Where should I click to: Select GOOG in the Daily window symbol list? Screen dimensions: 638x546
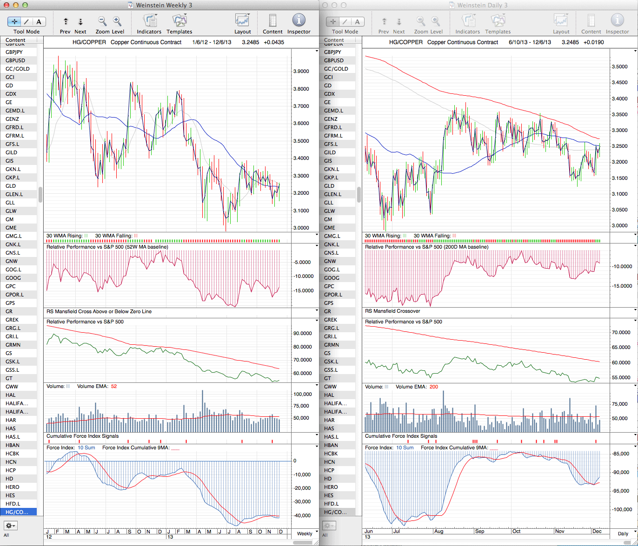click(332, 278)
